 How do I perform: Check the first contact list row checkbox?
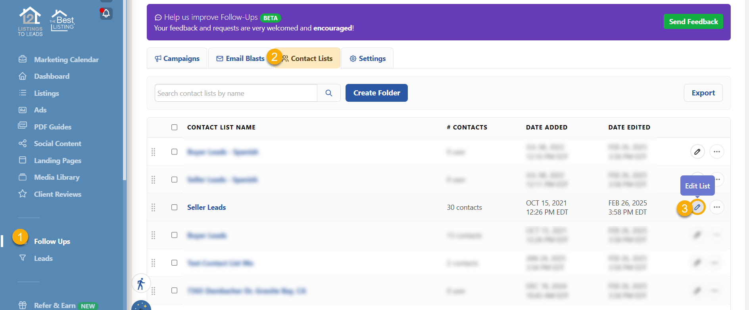click(174, 152)
